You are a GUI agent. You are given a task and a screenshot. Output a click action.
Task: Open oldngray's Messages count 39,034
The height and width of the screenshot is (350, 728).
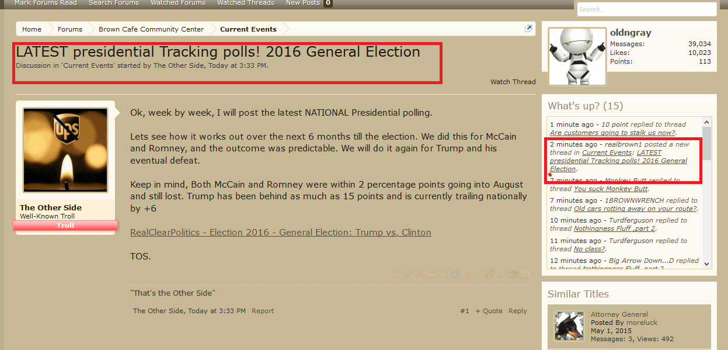[700, 44]
